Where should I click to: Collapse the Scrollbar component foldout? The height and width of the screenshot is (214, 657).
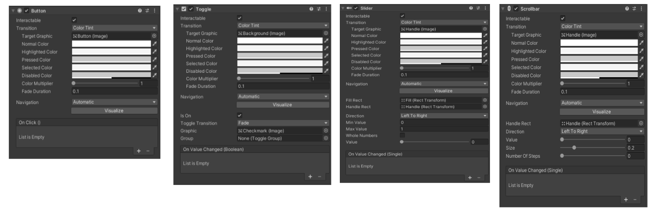[x=504, y=9]
